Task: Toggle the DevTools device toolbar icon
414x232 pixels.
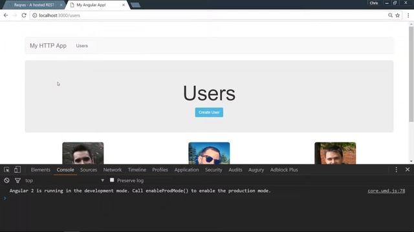Action: pos(17,169)
